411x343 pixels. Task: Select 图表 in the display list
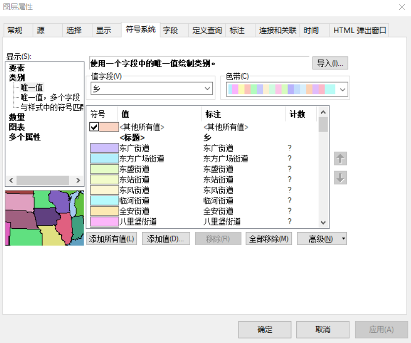coord(16,127)
